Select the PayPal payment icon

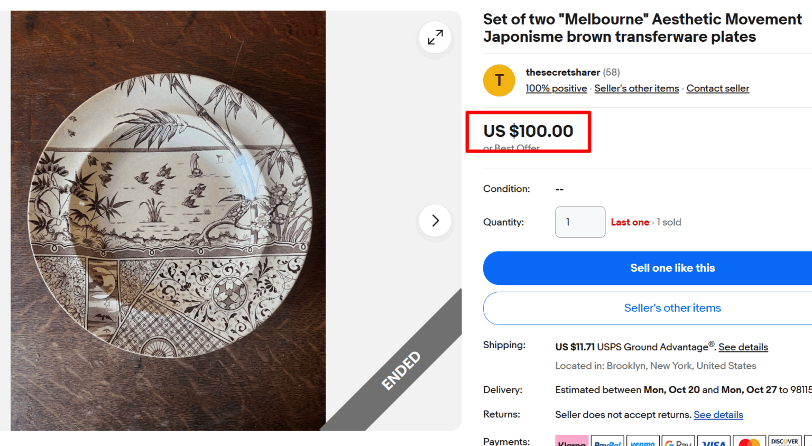tap(607, 442)
